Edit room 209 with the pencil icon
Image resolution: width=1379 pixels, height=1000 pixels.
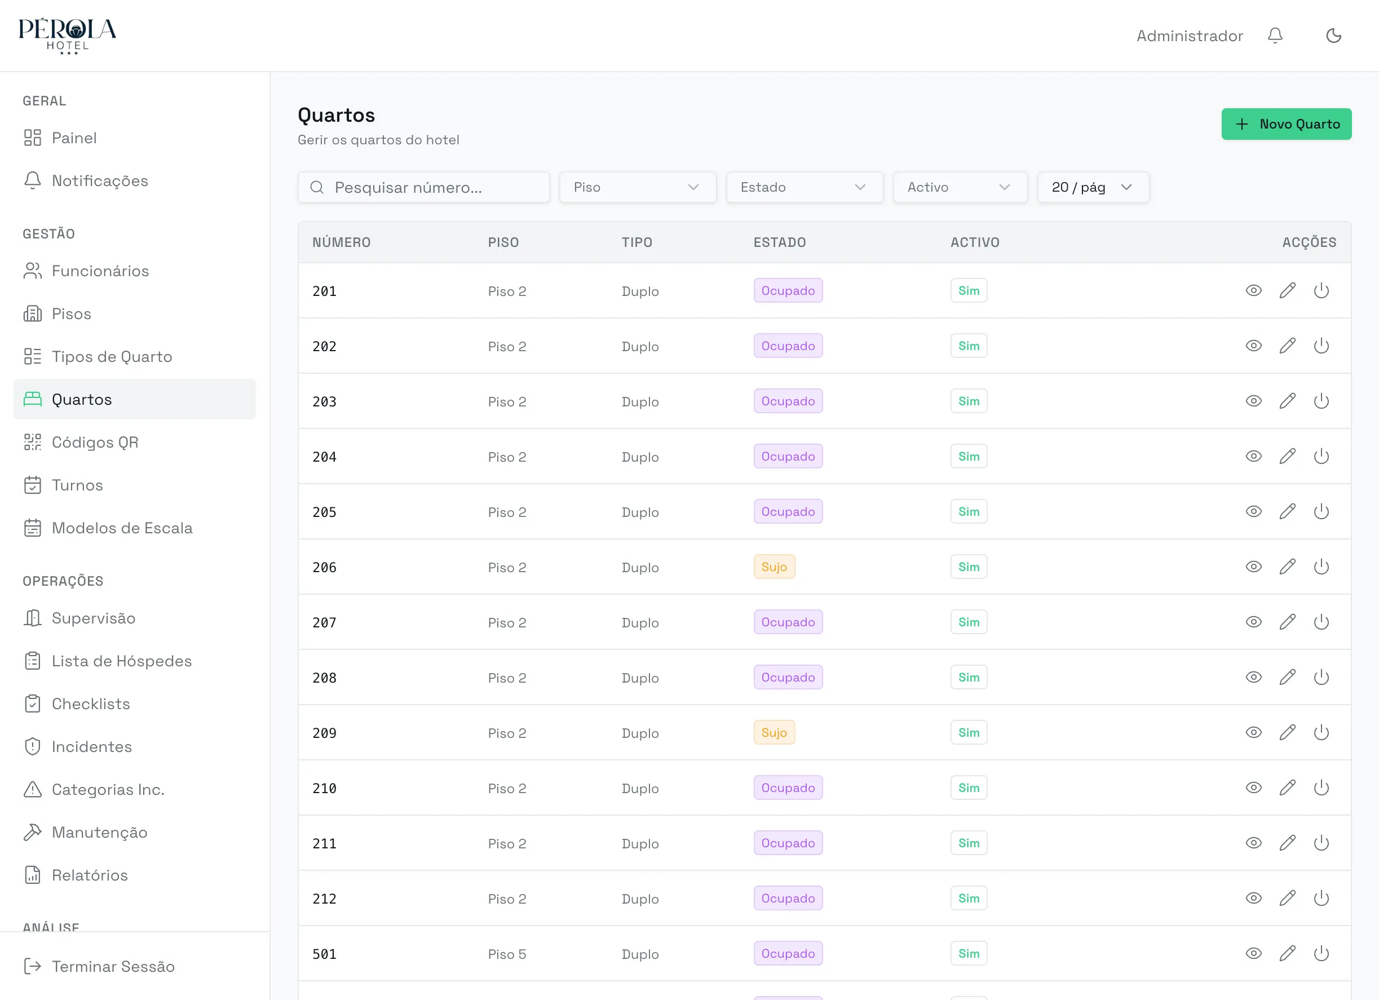[x=1287, y=732]
